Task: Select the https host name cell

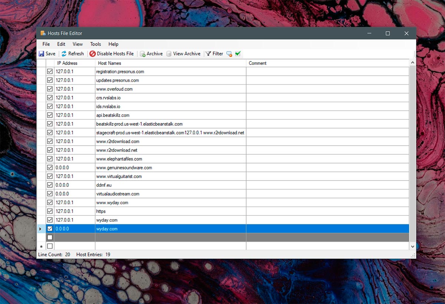Action: (171, 211)
